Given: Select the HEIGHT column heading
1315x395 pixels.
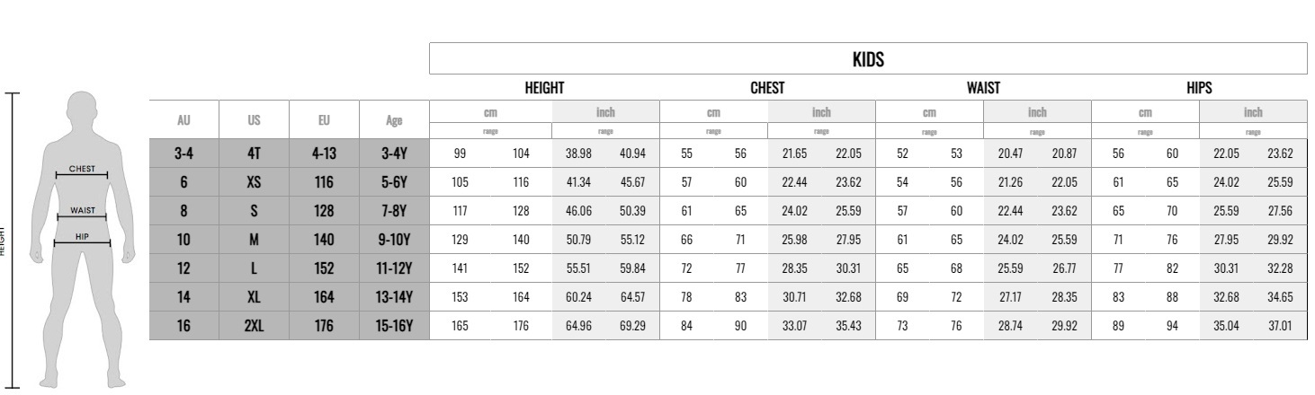Looking at the screenshot, I should tap(544, 88).
